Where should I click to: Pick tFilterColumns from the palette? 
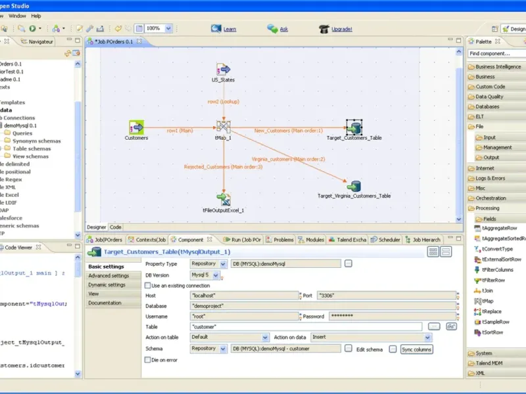tap(494, 270)
